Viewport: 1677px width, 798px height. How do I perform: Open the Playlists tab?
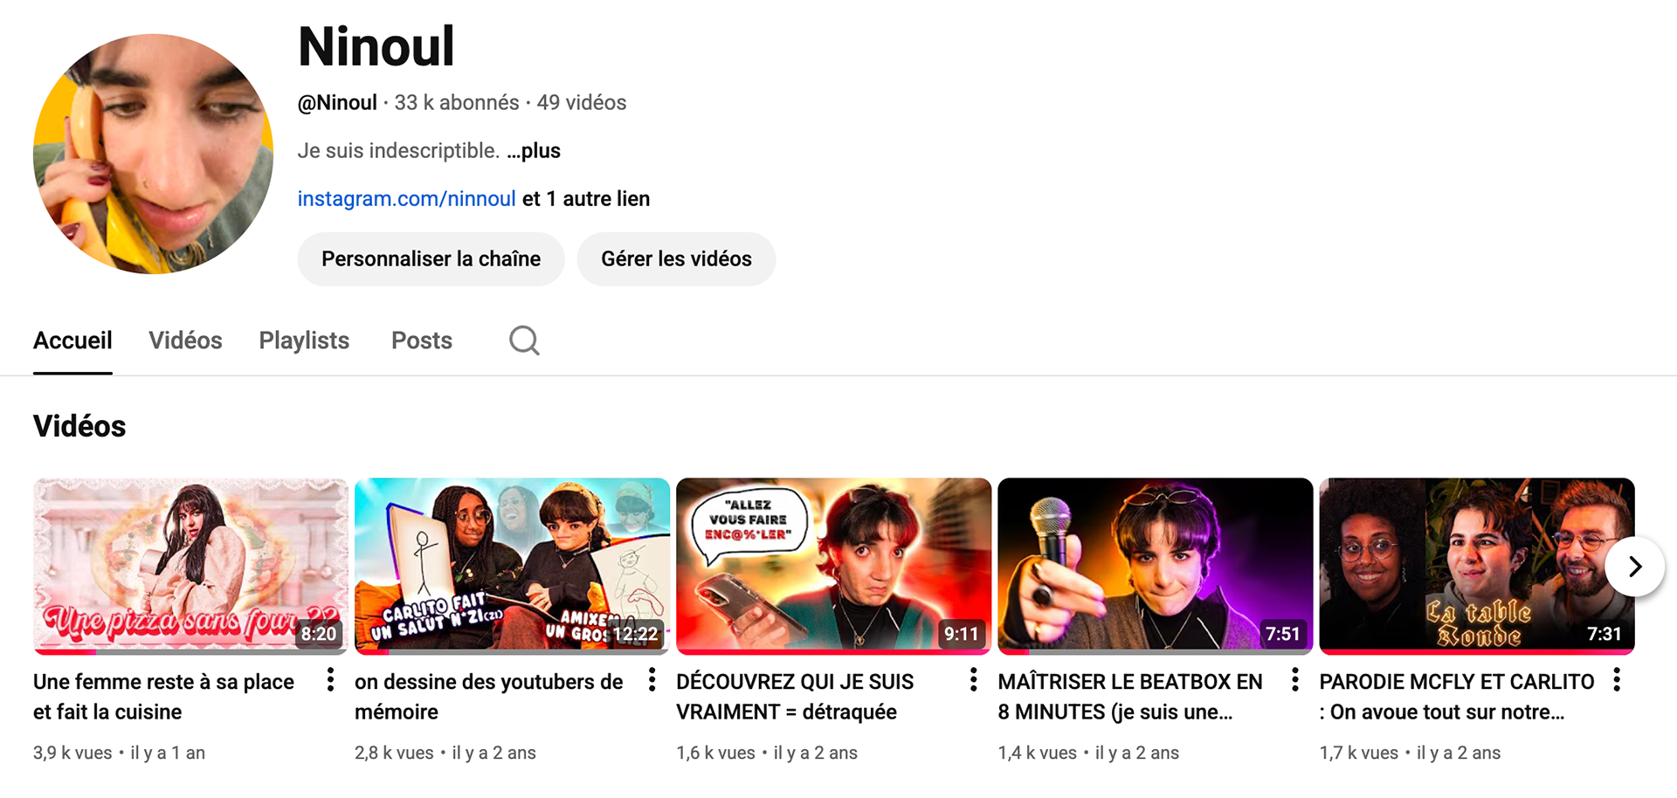[x=304, y=341]
